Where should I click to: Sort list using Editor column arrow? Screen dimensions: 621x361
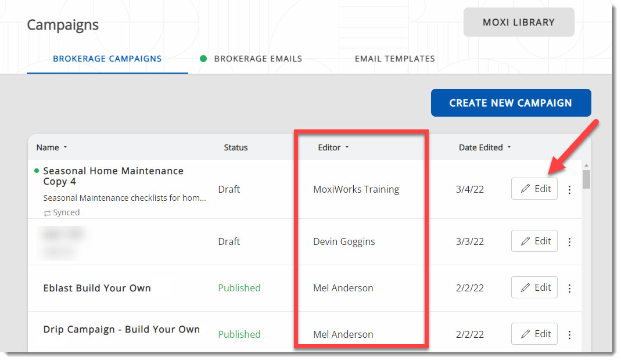pos(347,147)
